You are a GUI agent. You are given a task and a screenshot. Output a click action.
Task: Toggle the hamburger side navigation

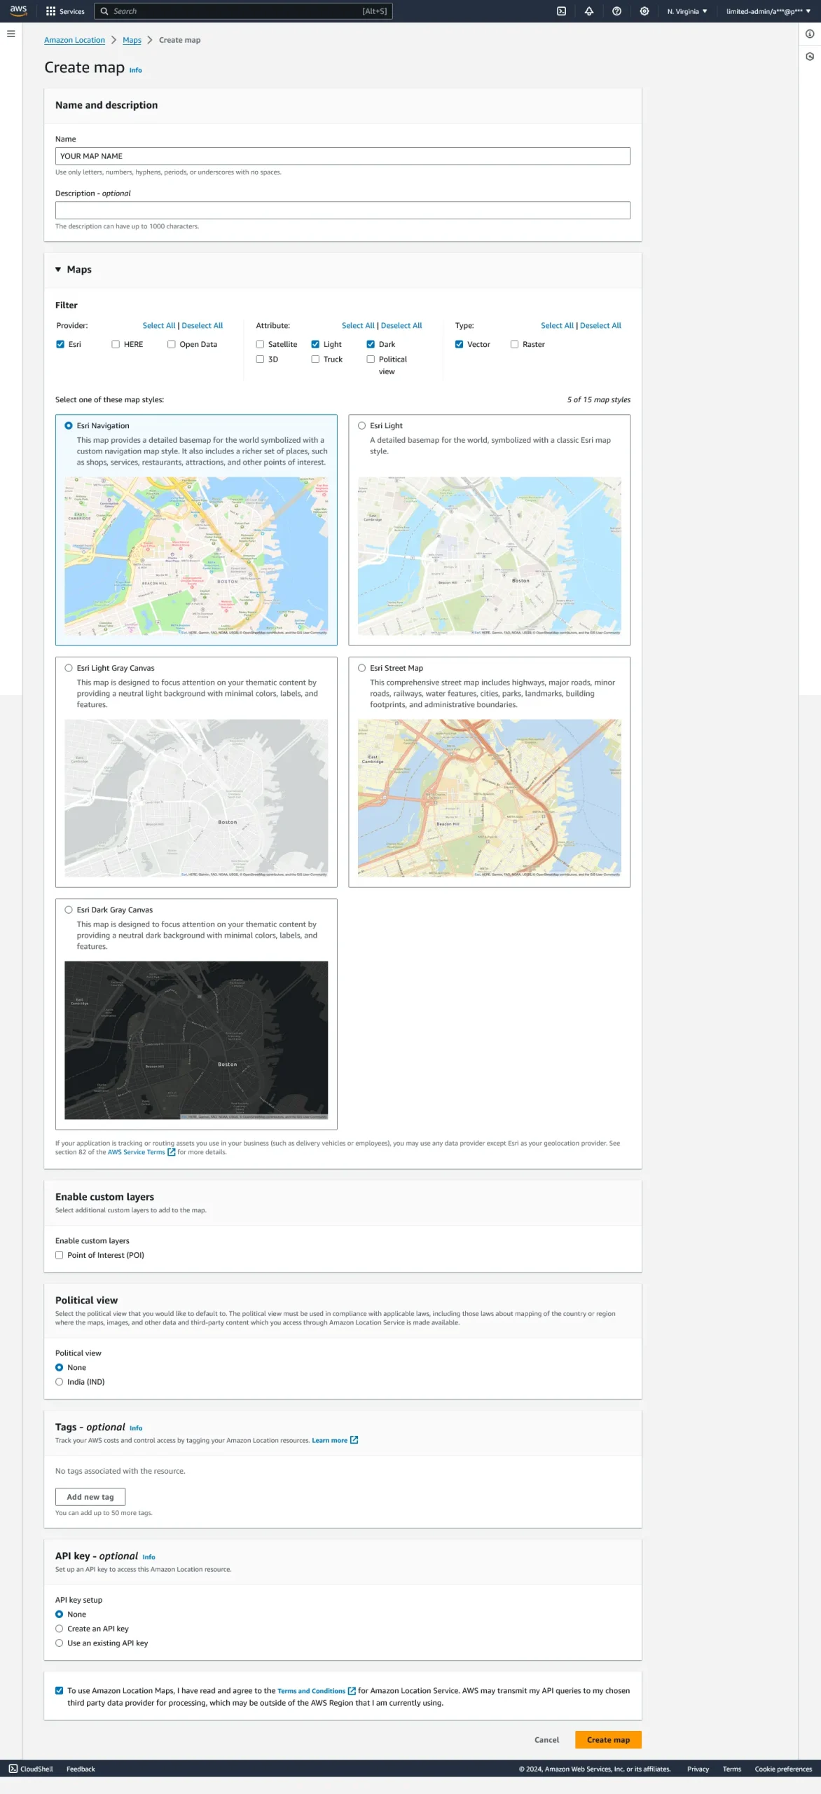(11, 34)
